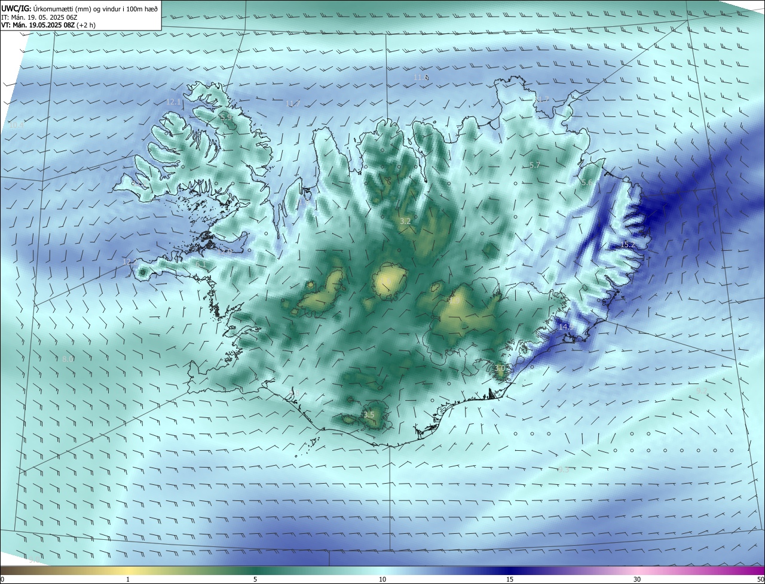Click the 9.2 value label over the sea
This screenshot has width=765, height=584.
702,391
